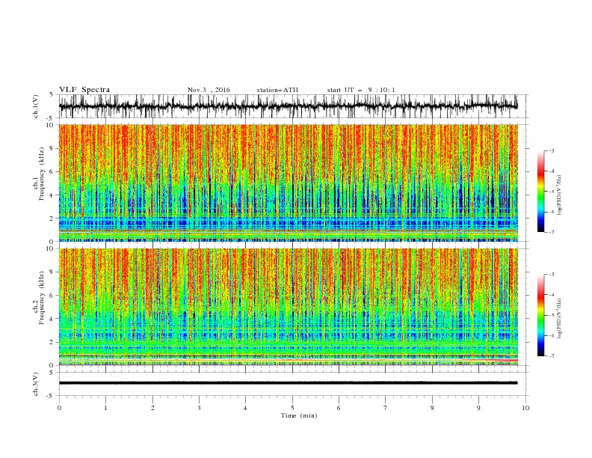Image resolution: width=592 pixels, height=458 pixels.
Task: Click the "ch.1(V)" waveform axis label
Action: (36, 106)
